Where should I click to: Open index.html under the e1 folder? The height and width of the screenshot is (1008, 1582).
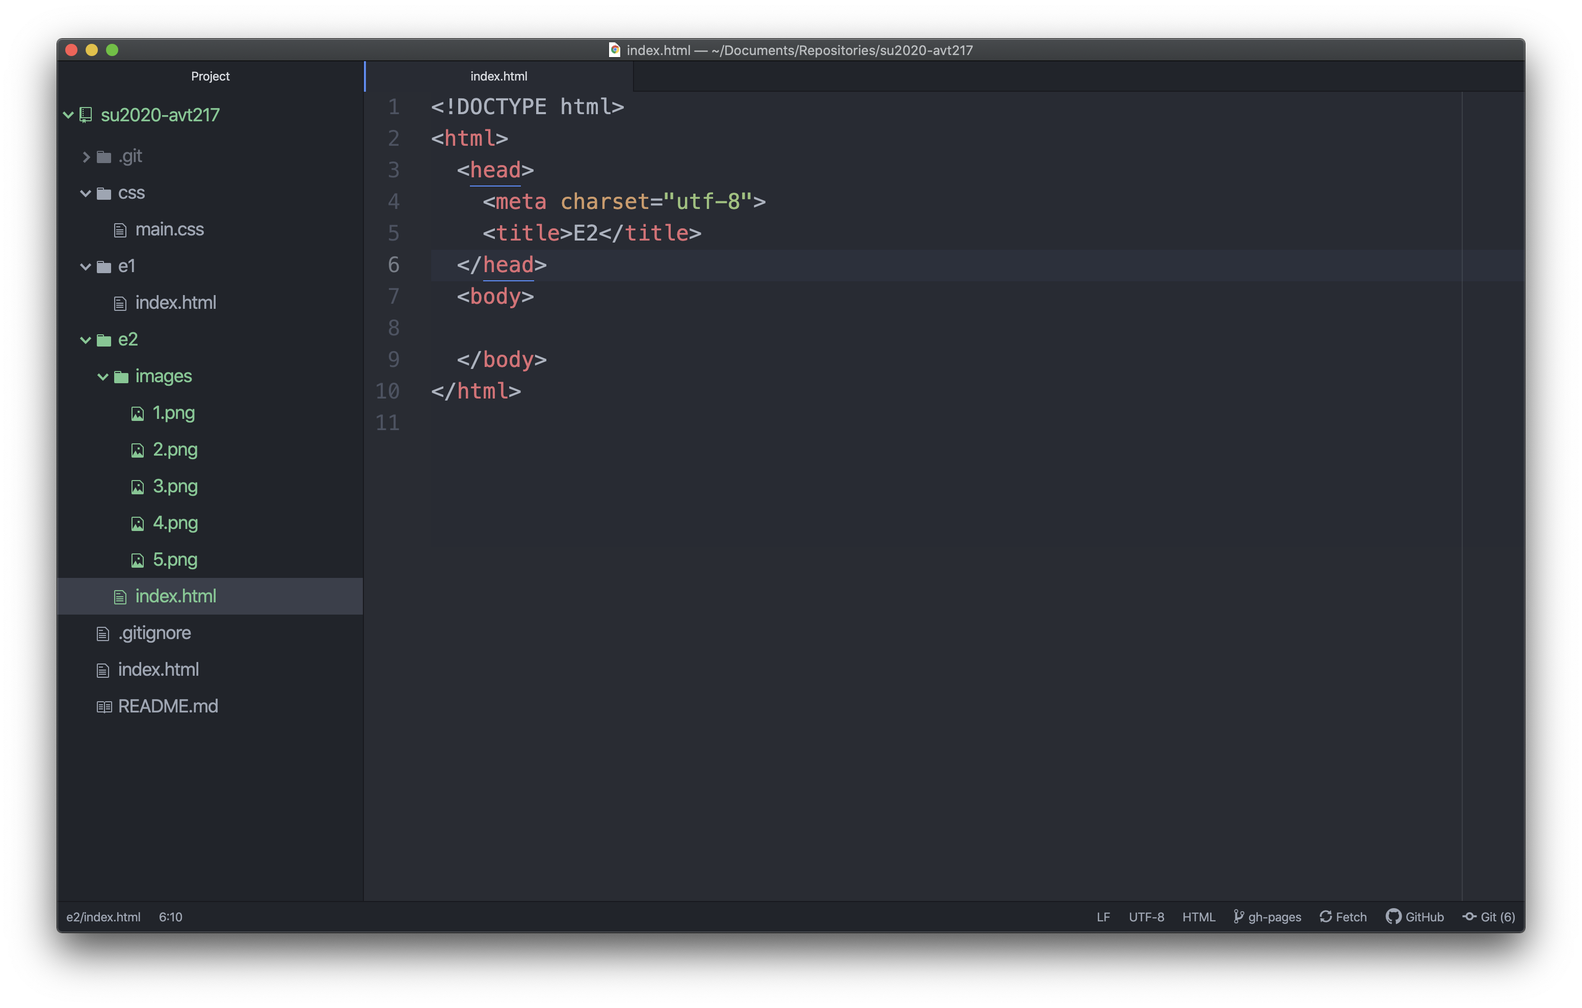(x=175, y=303)
